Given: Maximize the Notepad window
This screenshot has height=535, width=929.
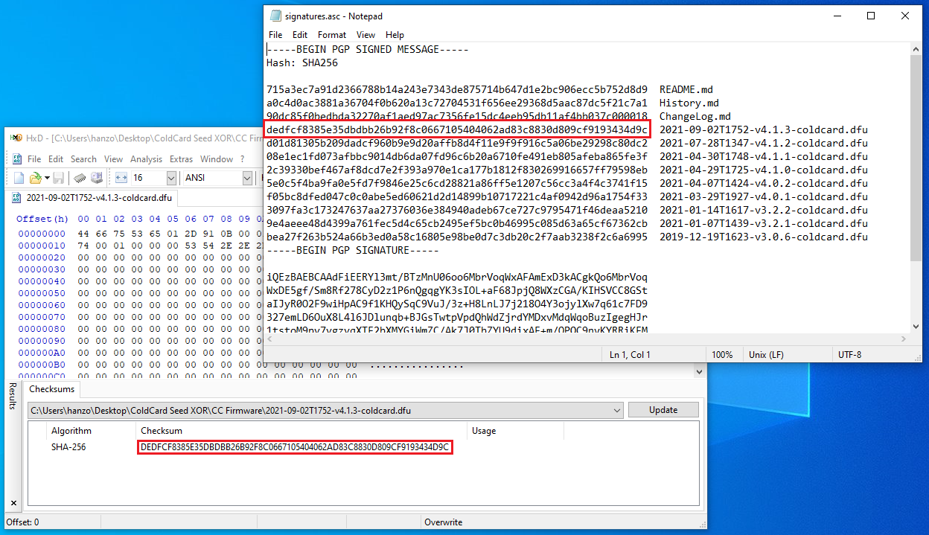Looking at the screenshot, I should [871, 16].
